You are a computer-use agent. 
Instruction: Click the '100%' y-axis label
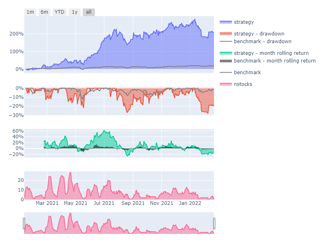pos(17,52)
